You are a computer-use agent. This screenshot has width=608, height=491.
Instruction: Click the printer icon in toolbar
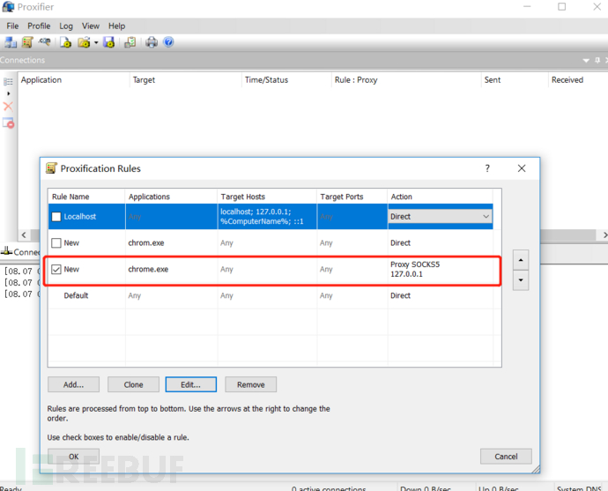point(152,42)
